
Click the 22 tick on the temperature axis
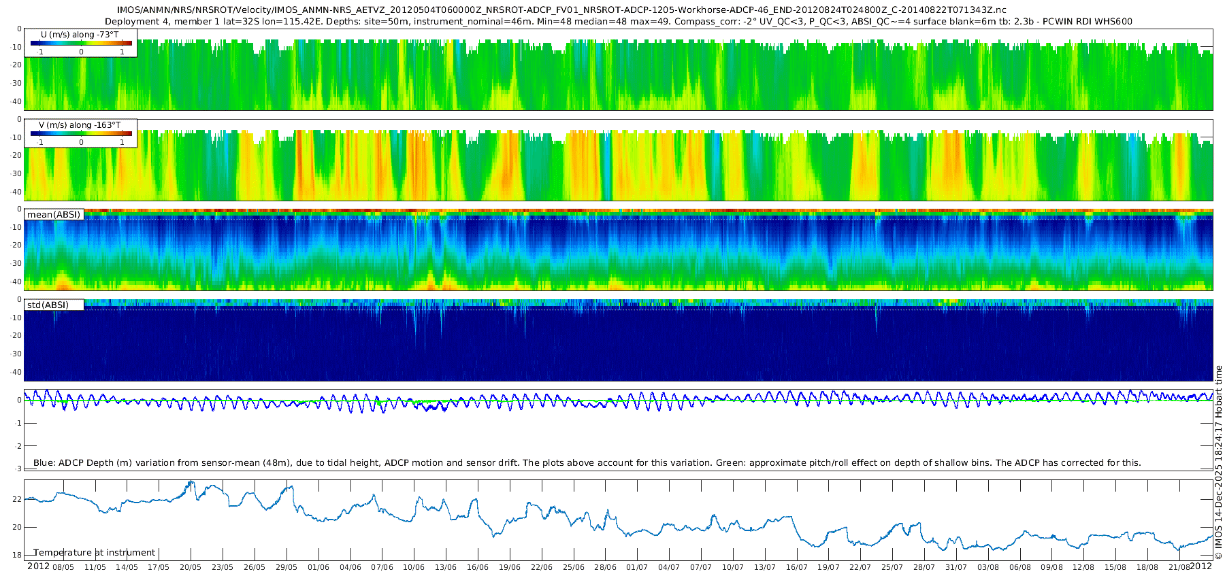[17, 499]
